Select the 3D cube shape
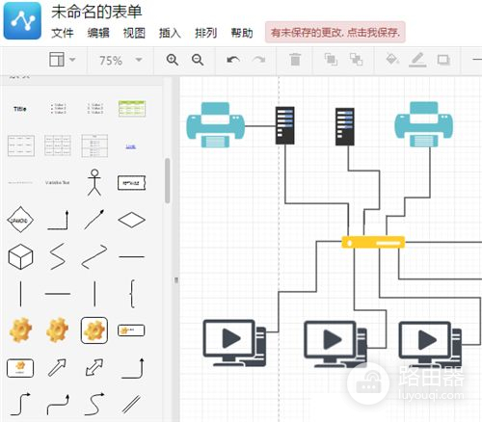Viewport: 482px width, 422px height. (x=20, y=256)
